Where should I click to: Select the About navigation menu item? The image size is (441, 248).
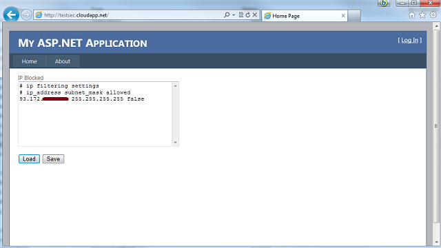63,61
